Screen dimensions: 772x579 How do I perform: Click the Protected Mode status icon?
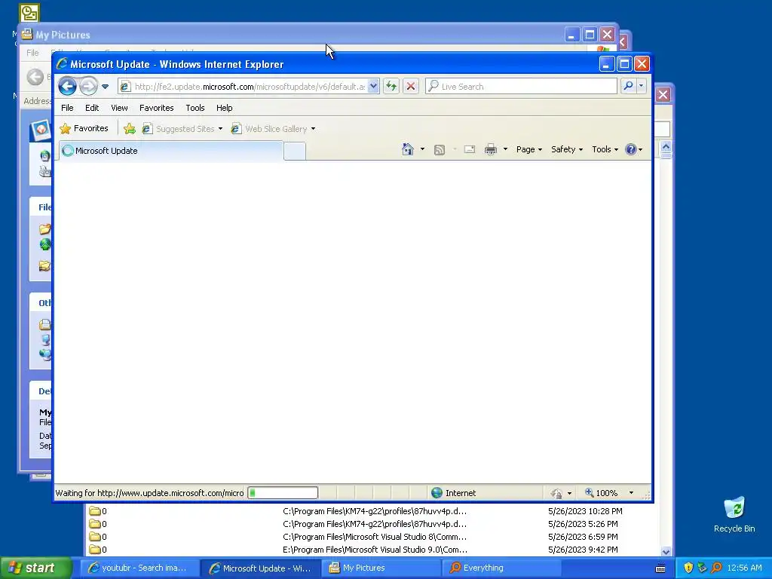tap(557, 493)
